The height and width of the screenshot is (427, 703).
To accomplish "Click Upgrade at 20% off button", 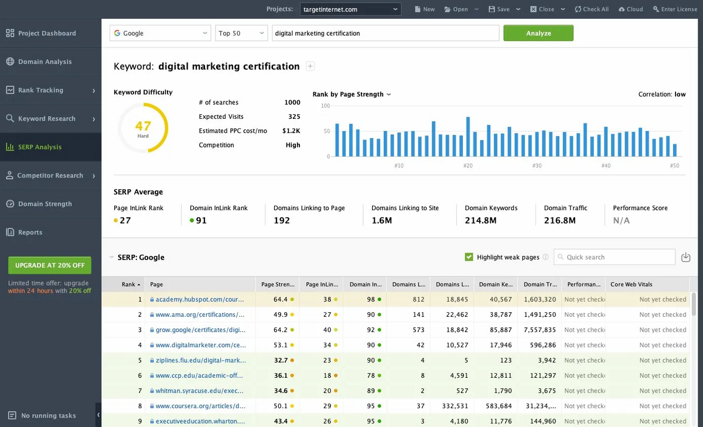I will pyautogui.click(x=50, y=265).
